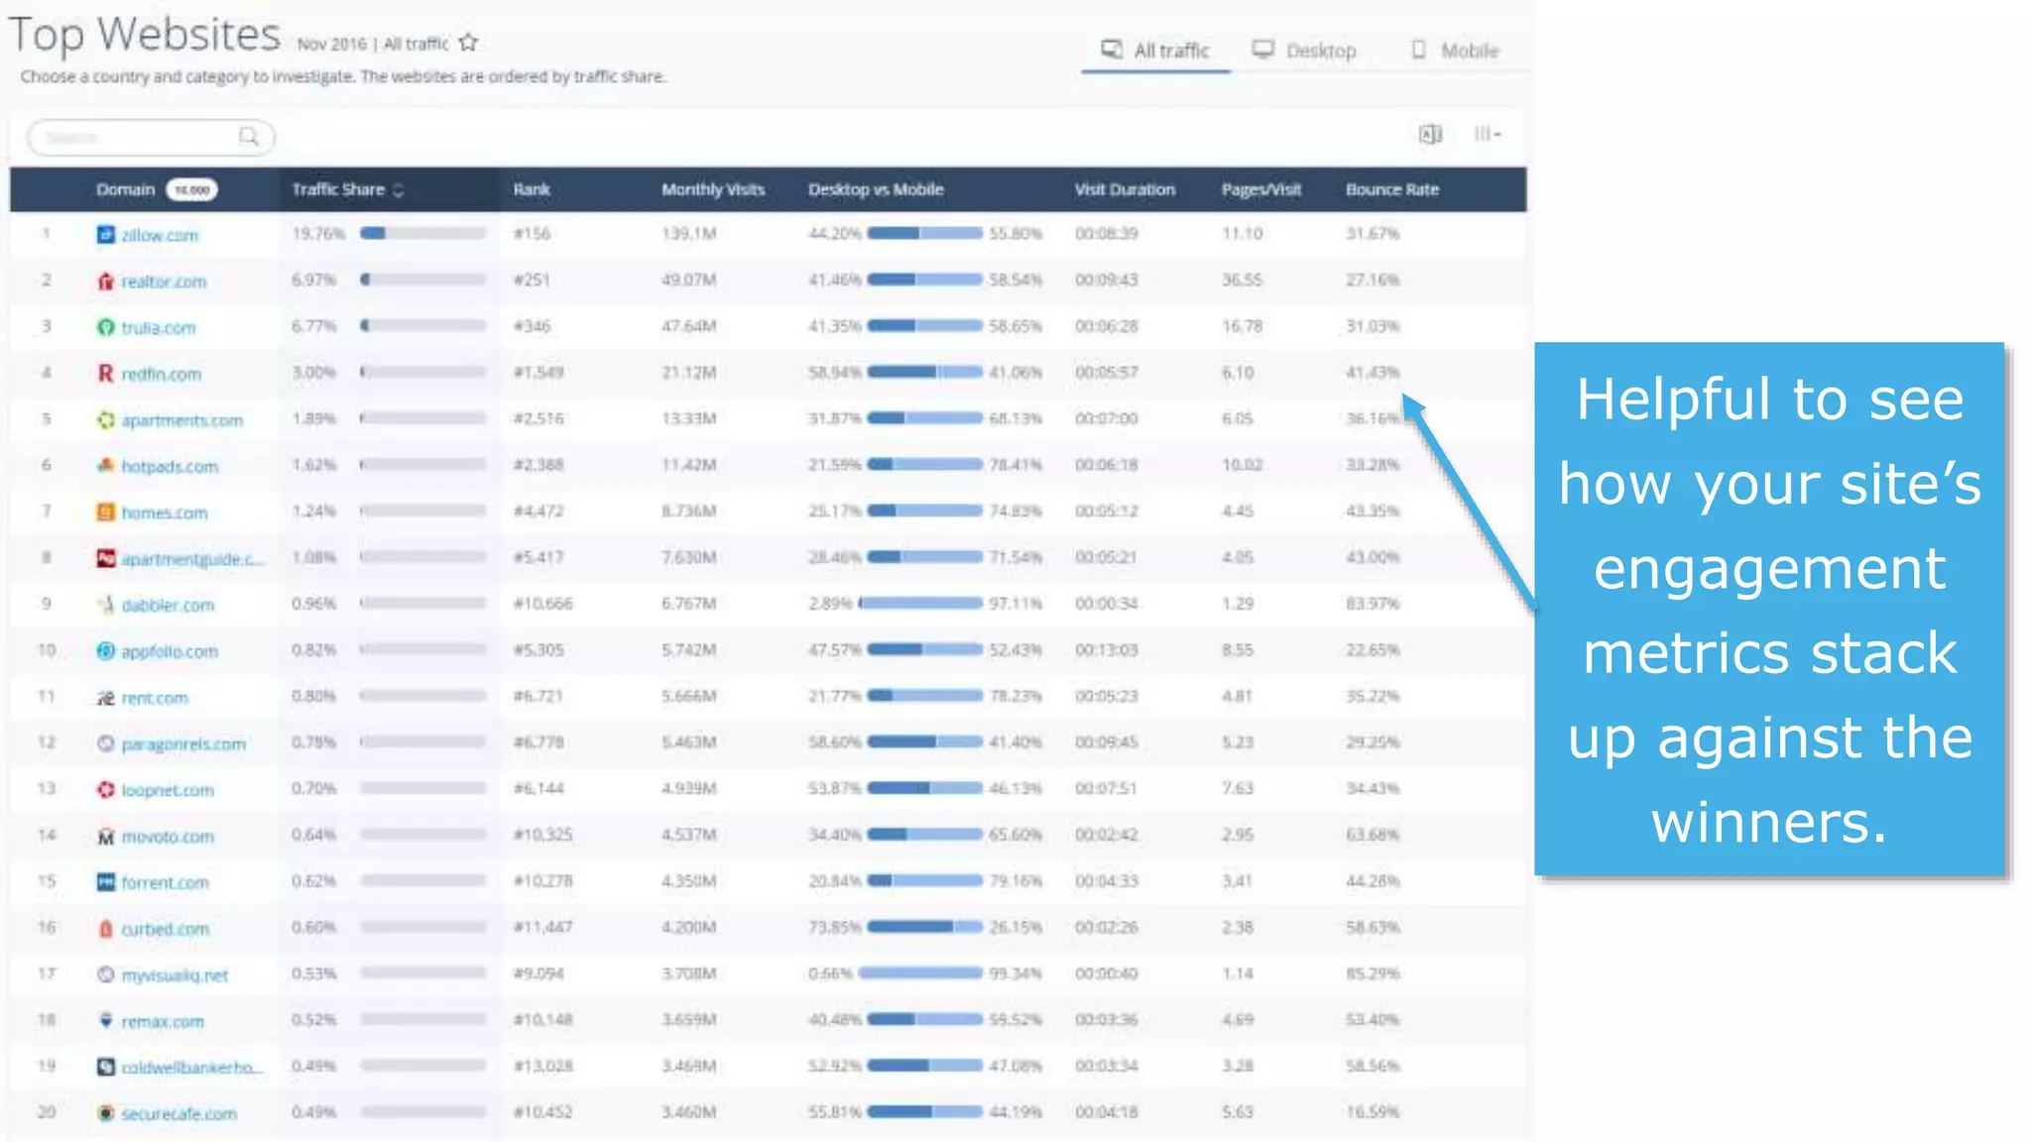Screen dimensions: 2031x1142
Task: Click the coldwellbanker favicon
Action: 105,1068
